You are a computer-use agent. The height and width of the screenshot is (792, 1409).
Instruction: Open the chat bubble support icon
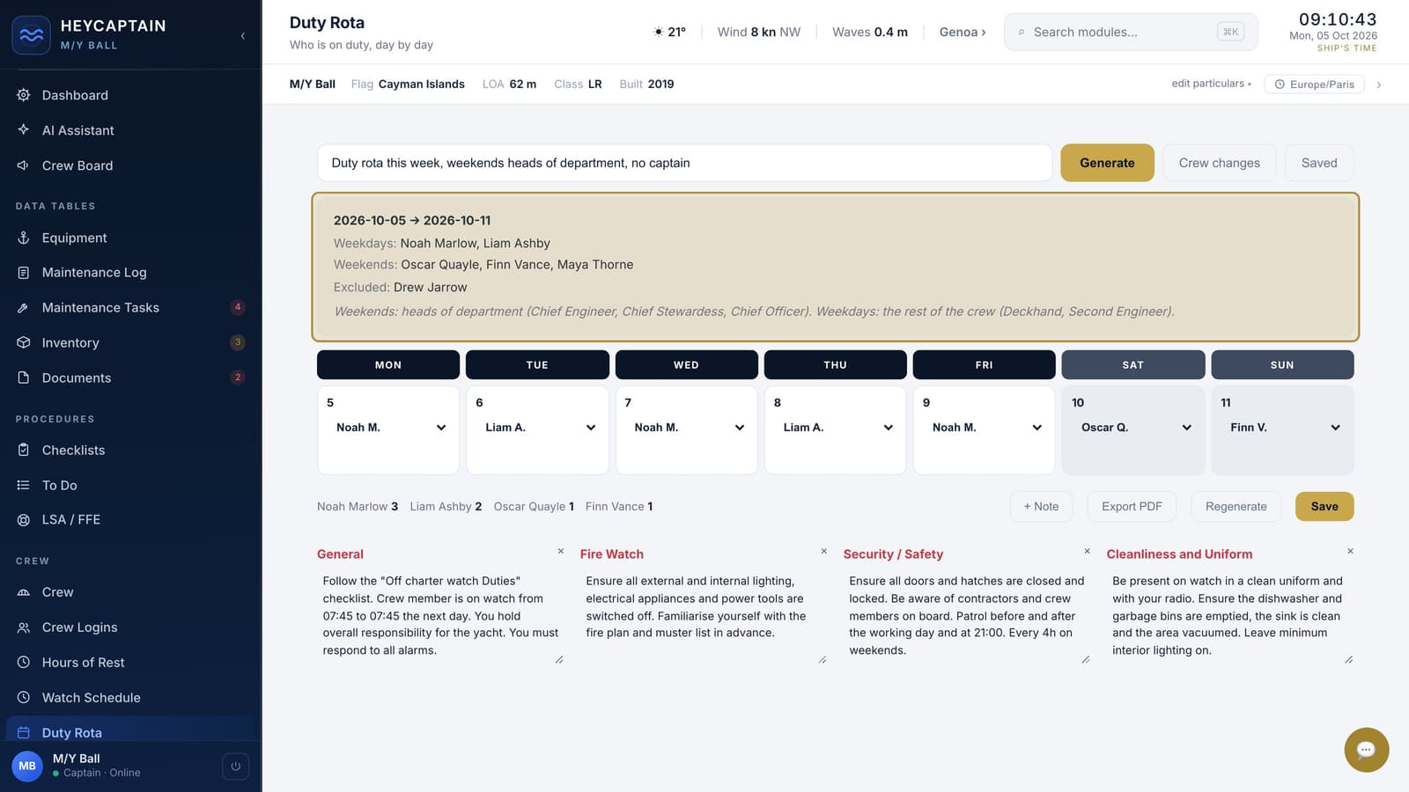tap(1366, 750)
